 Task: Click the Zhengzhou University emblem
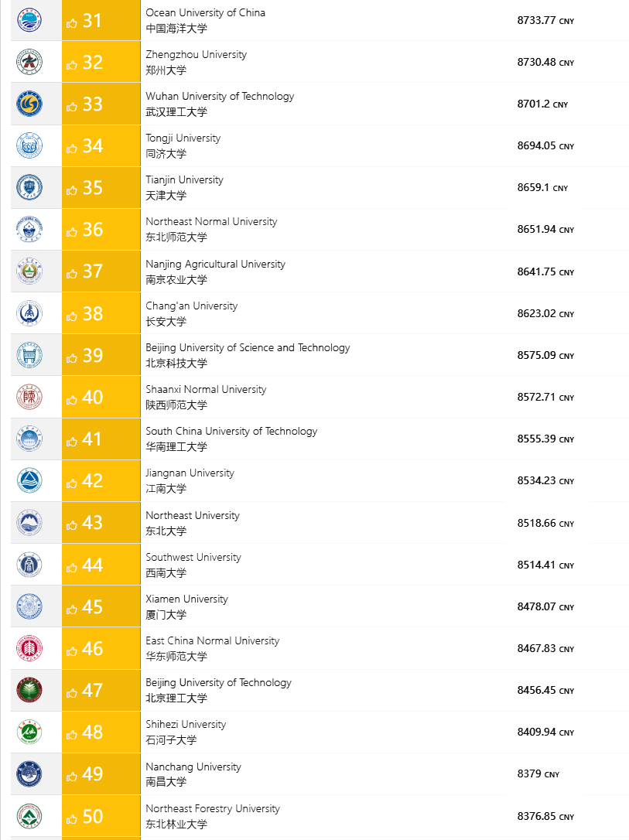click(x=29, y=62)
